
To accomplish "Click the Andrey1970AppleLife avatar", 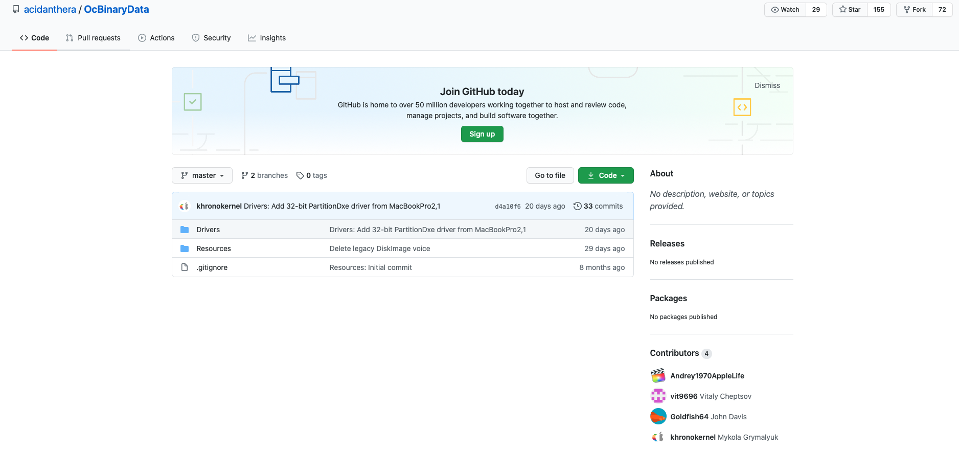I will point(658,376).
